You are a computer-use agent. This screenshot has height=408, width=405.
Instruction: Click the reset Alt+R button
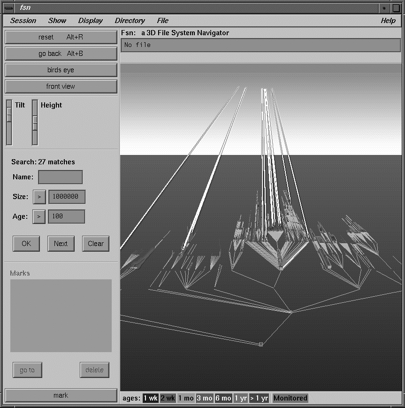coord(61,37)
